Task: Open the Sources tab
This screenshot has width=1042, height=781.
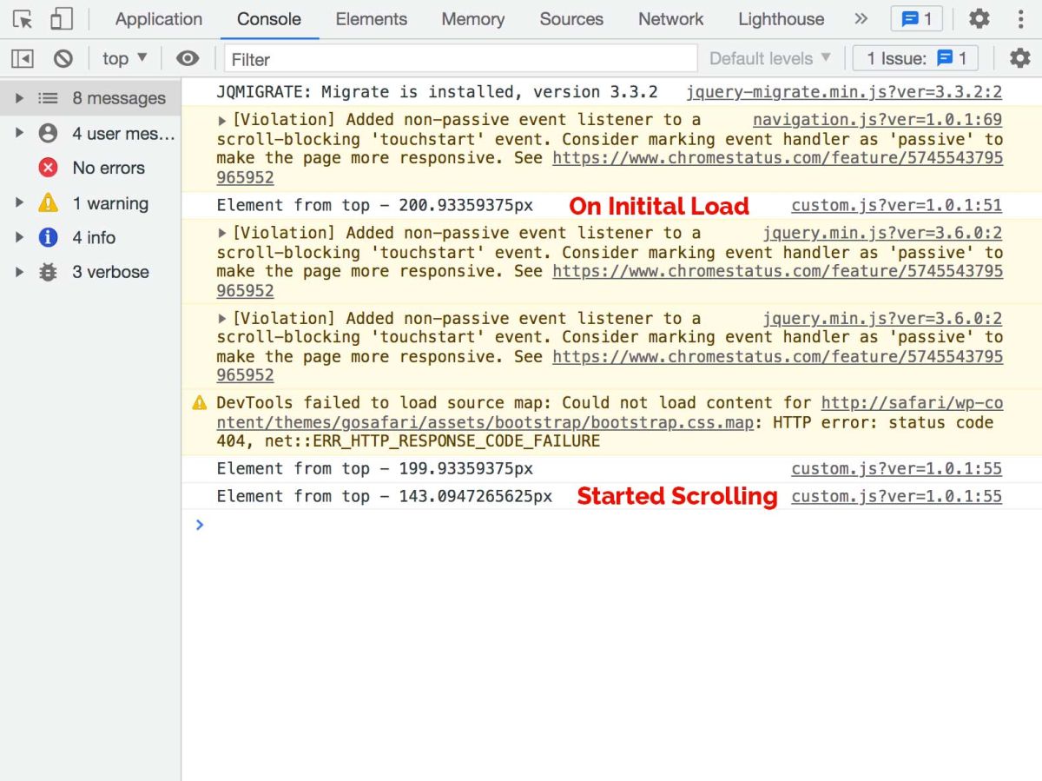Action: click(x=571, y=19)
